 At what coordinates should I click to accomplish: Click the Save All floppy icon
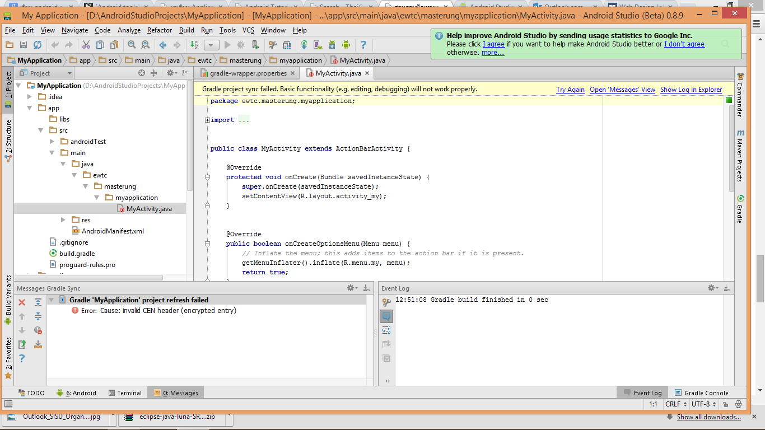24,45
